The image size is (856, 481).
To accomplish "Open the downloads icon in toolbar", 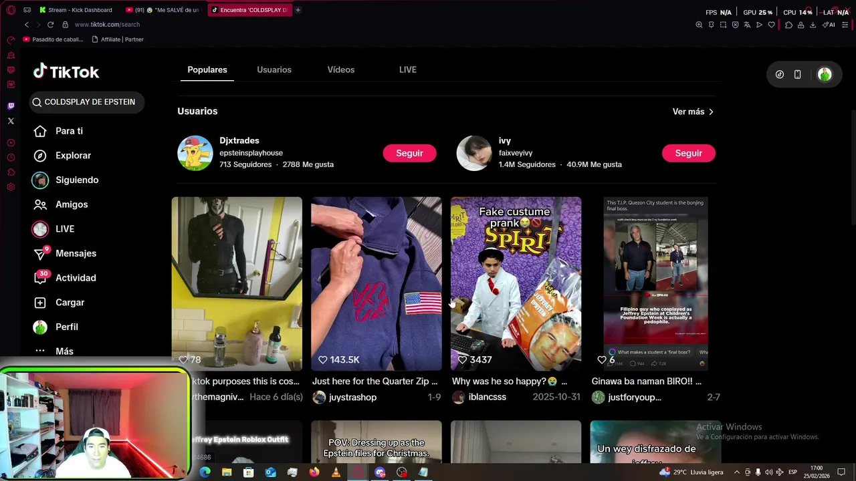I will click(813, 25).
